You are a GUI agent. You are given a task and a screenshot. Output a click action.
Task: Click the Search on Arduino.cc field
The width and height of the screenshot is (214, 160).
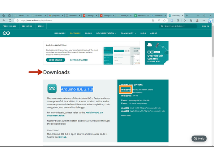(x=178, y=26)
